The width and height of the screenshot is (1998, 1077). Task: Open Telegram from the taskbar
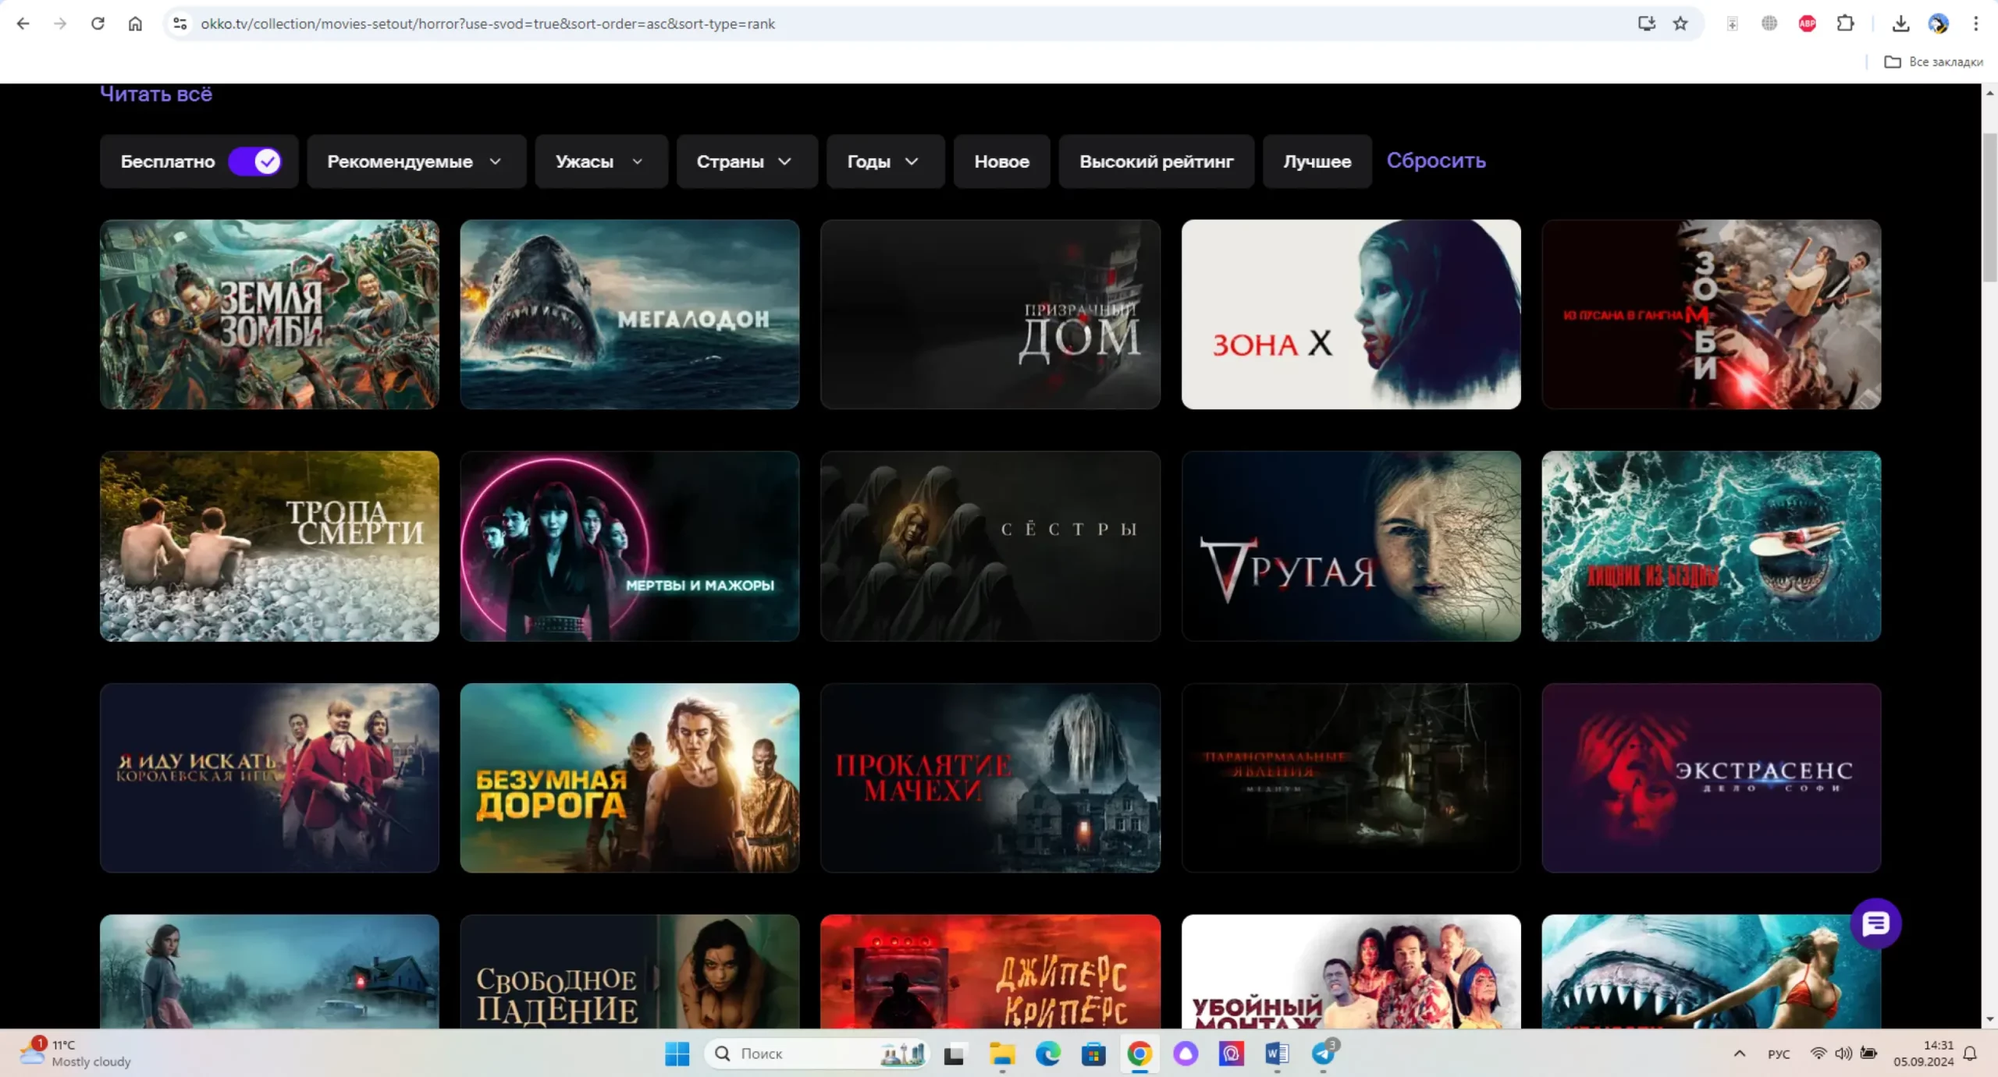(x=1324, y=1054)
